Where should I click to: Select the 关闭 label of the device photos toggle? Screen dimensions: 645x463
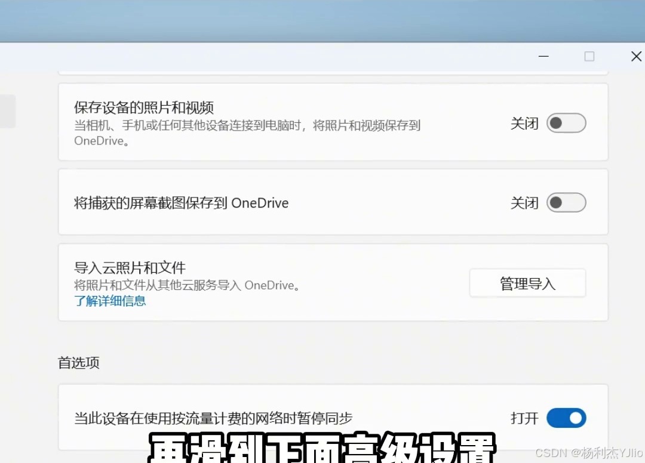pyautogui.click(x=524, y=124)
